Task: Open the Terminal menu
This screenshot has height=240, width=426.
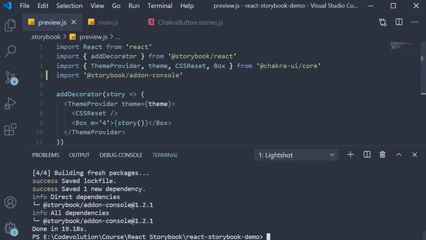Action: coord(160,6)
